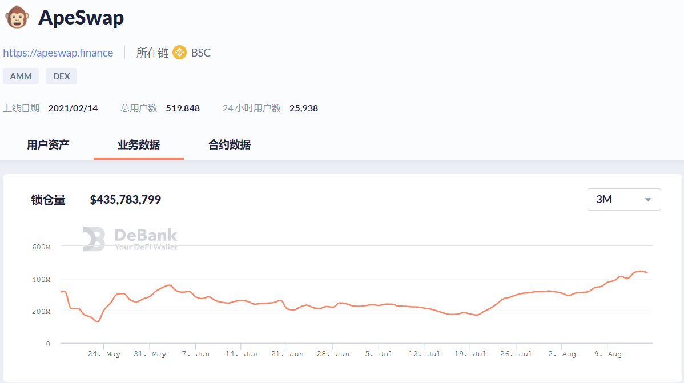Click the 24. May axis date
684x383 pixels.
(104, 354)
